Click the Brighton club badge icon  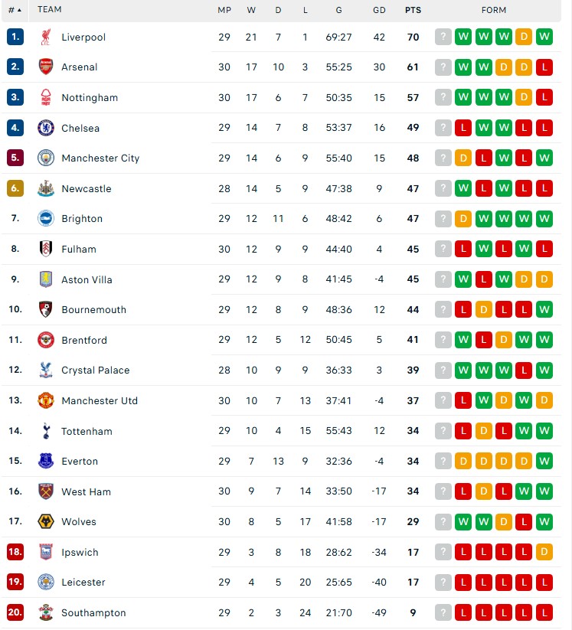pos(46,219)
